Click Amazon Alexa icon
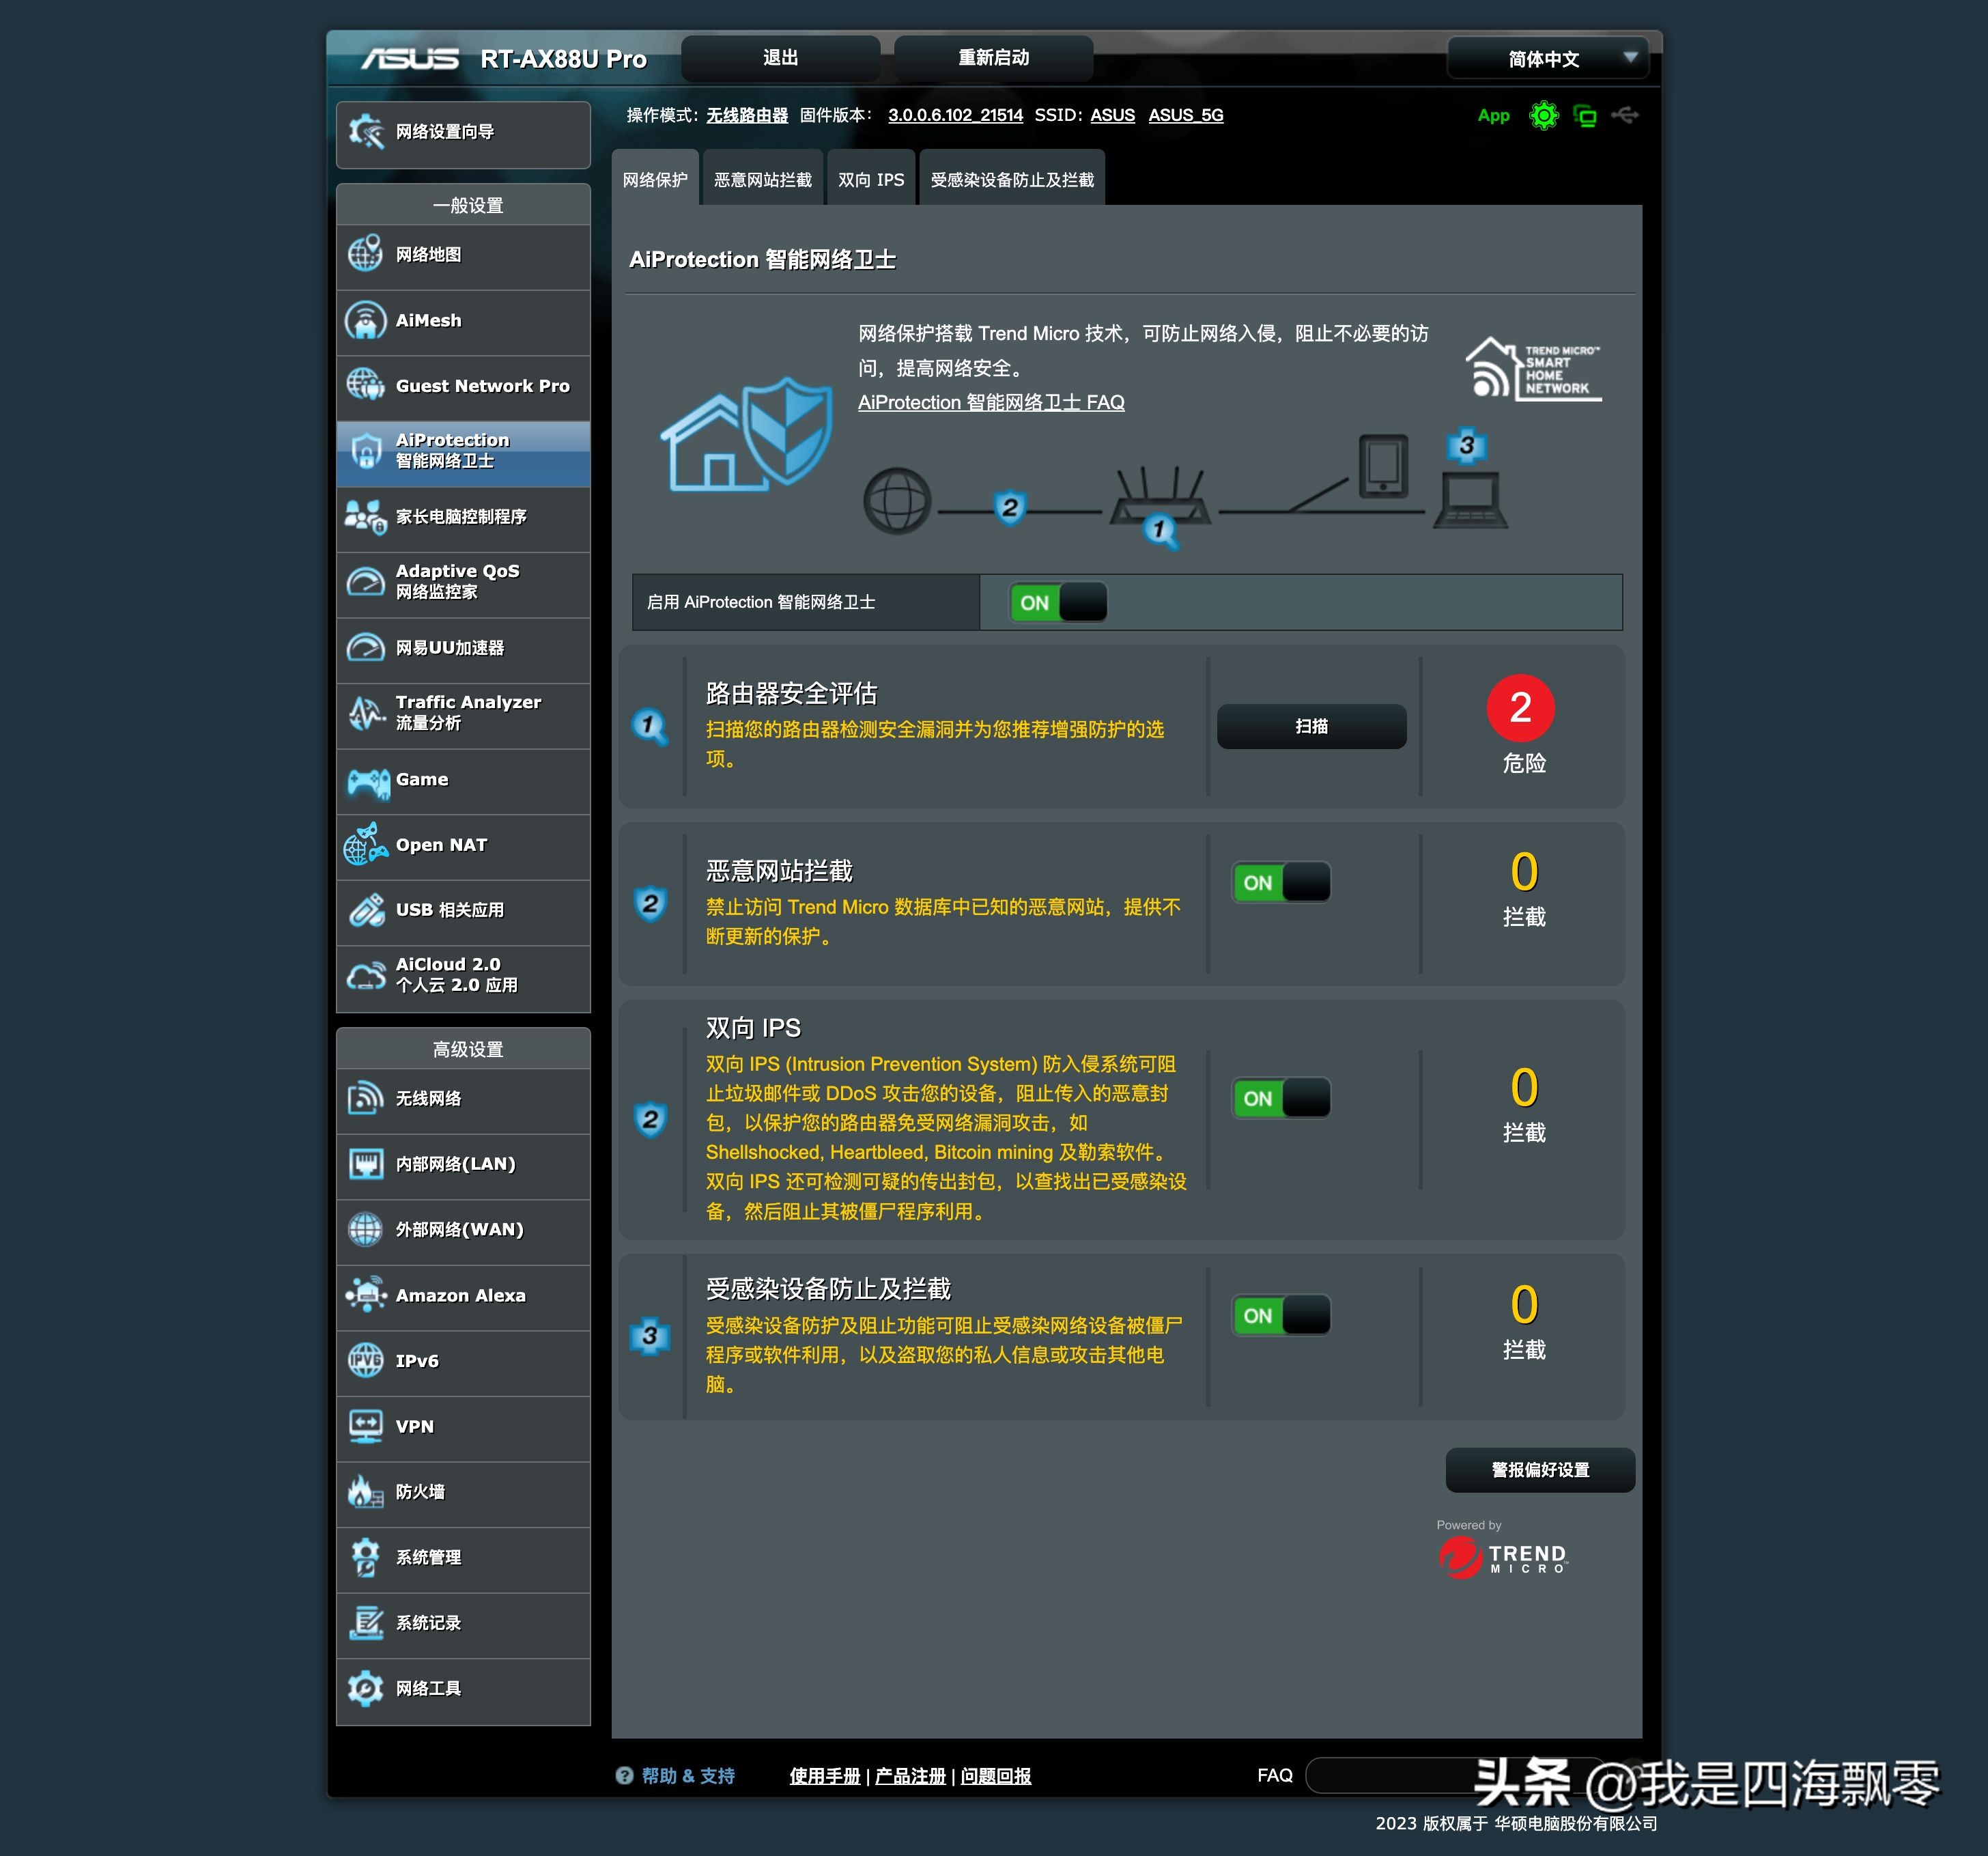 366,1295
